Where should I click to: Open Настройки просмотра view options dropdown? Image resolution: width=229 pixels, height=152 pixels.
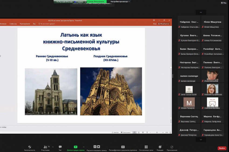[120, 2]
